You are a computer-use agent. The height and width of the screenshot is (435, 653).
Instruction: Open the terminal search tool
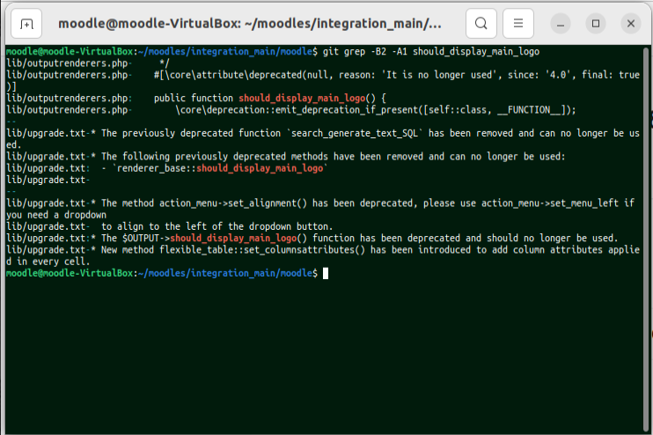[x=481, y=23]
